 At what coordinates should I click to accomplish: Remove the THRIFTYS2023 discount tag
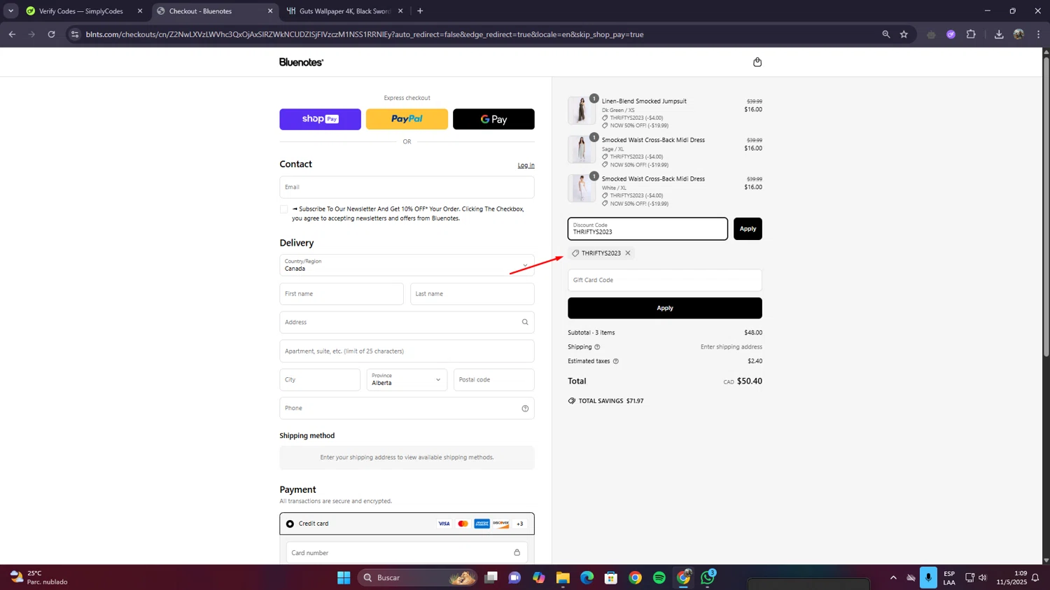point(628,253)
